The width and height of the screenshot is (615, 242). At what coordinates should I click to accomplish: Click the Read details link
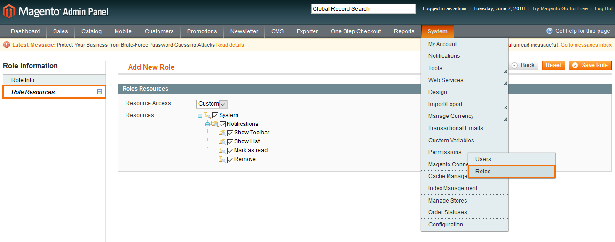coord(230,45)
